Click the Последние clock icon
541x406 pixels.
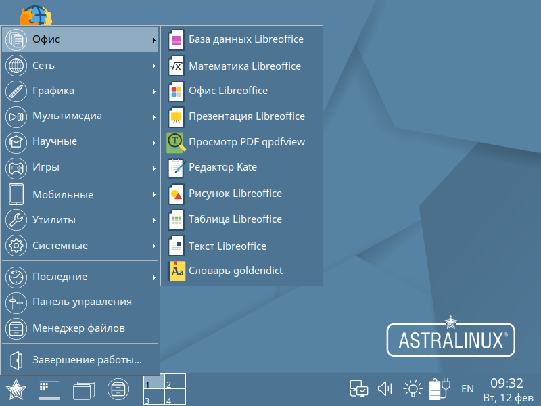pos(16,277)
